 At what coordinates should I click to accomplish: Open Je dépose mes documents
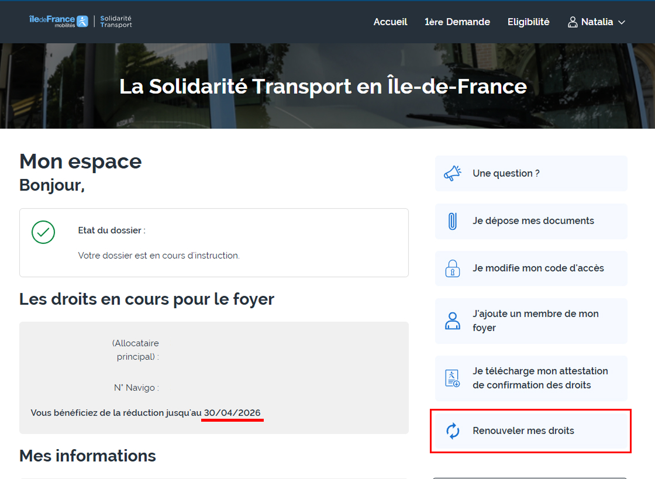[533, 220]
